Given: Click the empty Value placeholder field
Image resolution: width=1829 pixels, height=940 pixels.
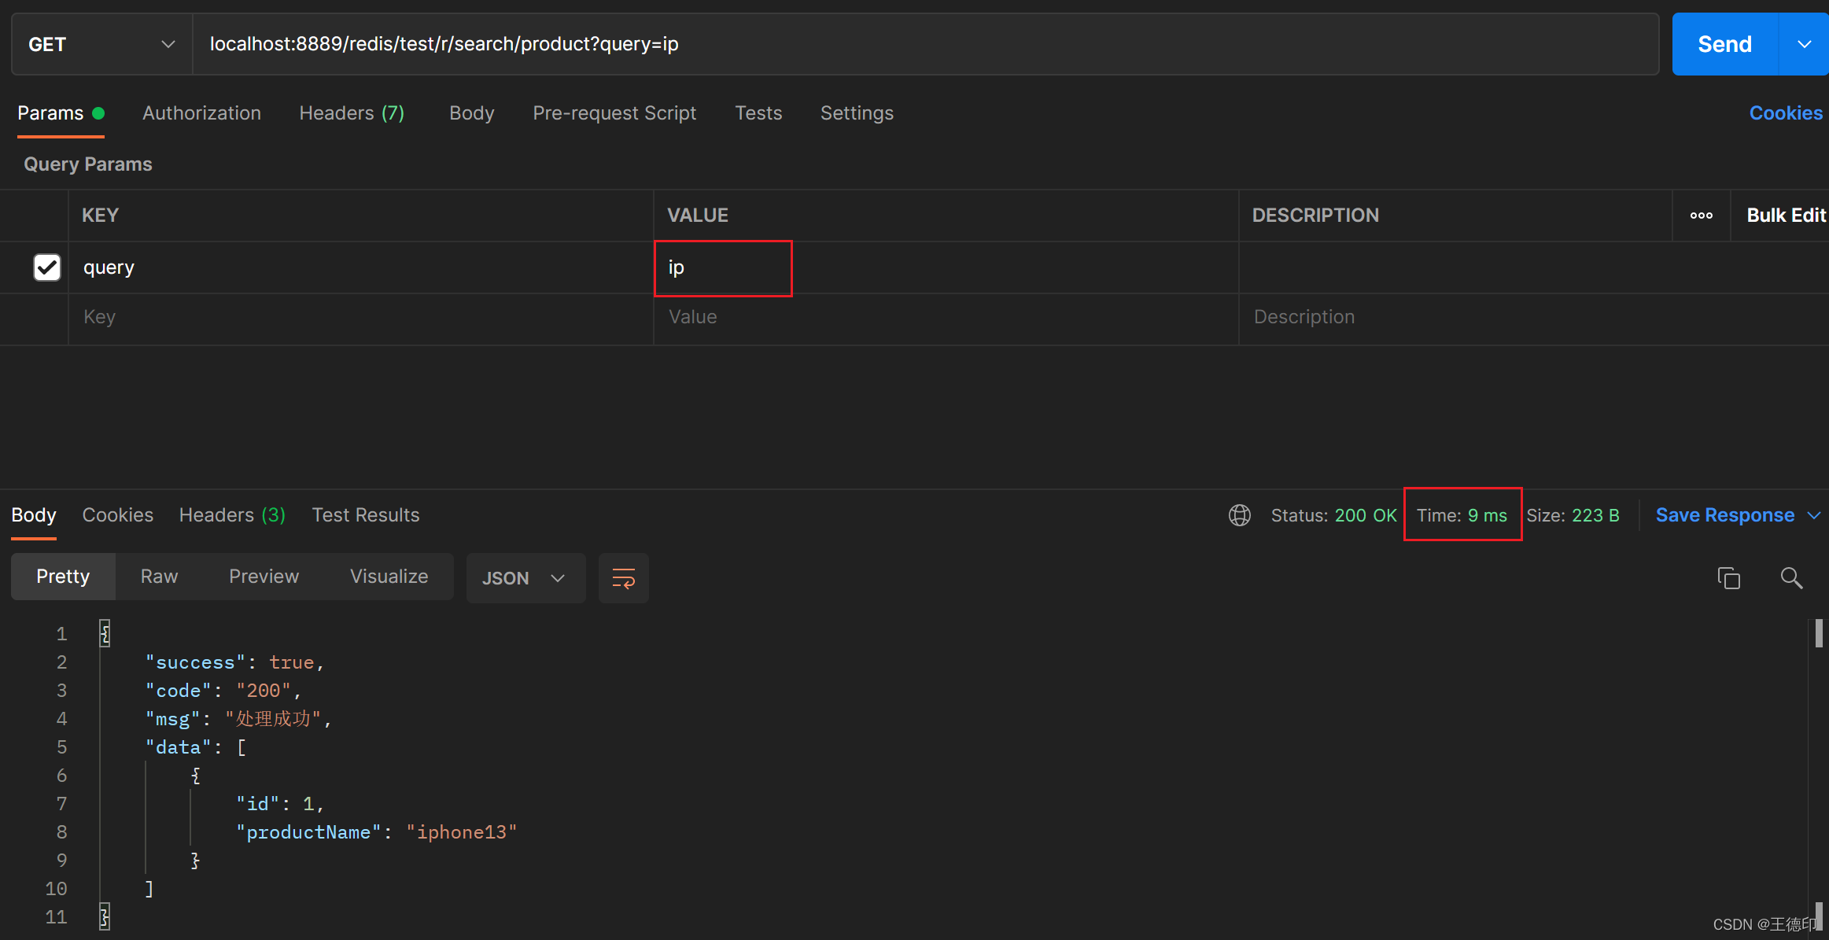Looking at the screenshot, I should (946, 318).
